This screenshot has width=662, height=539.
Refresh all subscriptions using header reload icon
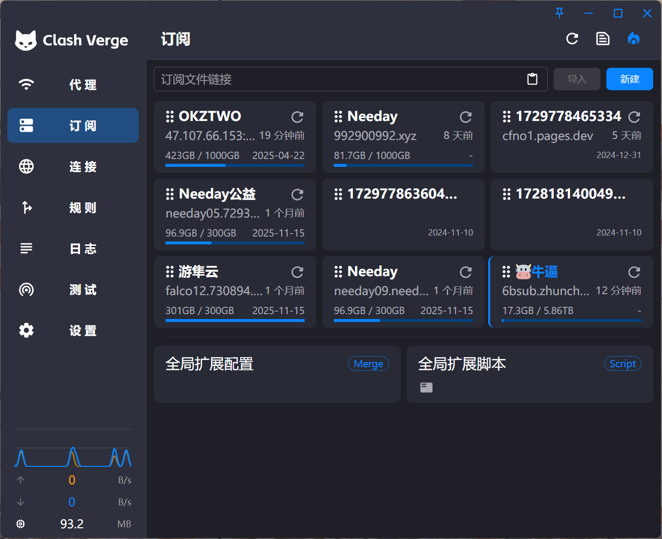point(572,39)
